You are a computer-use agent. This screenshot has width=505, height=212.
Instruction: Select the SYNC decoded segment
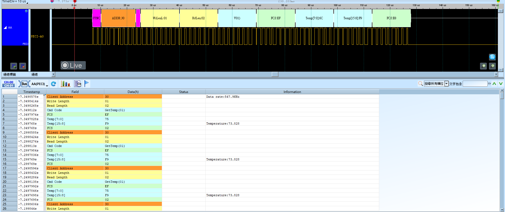(96, 18)
